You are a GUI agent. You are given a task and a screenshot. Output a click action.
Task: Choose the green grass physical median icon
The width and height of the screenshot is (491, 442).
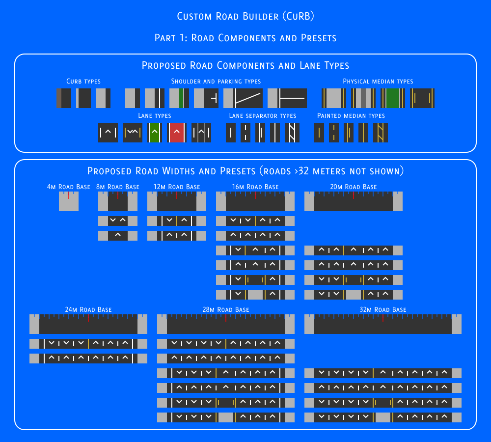(393, 98)
